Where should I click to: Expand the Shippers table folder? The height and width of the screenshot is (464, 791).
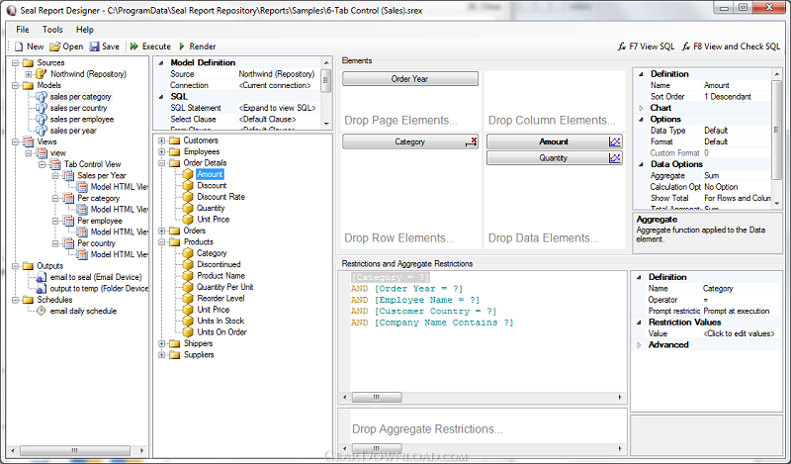(162, 343)
